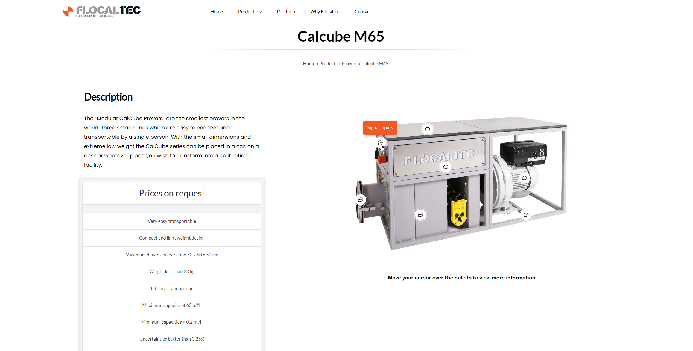Expand the Products dropdown arrow

(x=260, y=12)
